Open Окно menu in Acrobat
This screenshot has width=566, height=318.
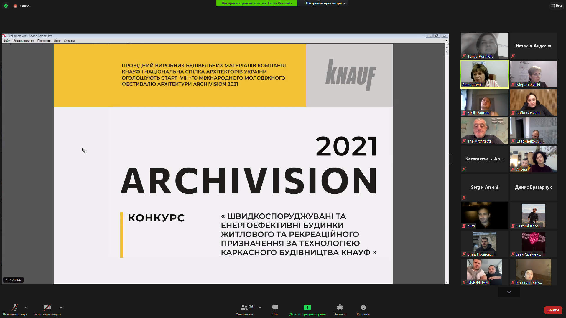click(57, 41)
